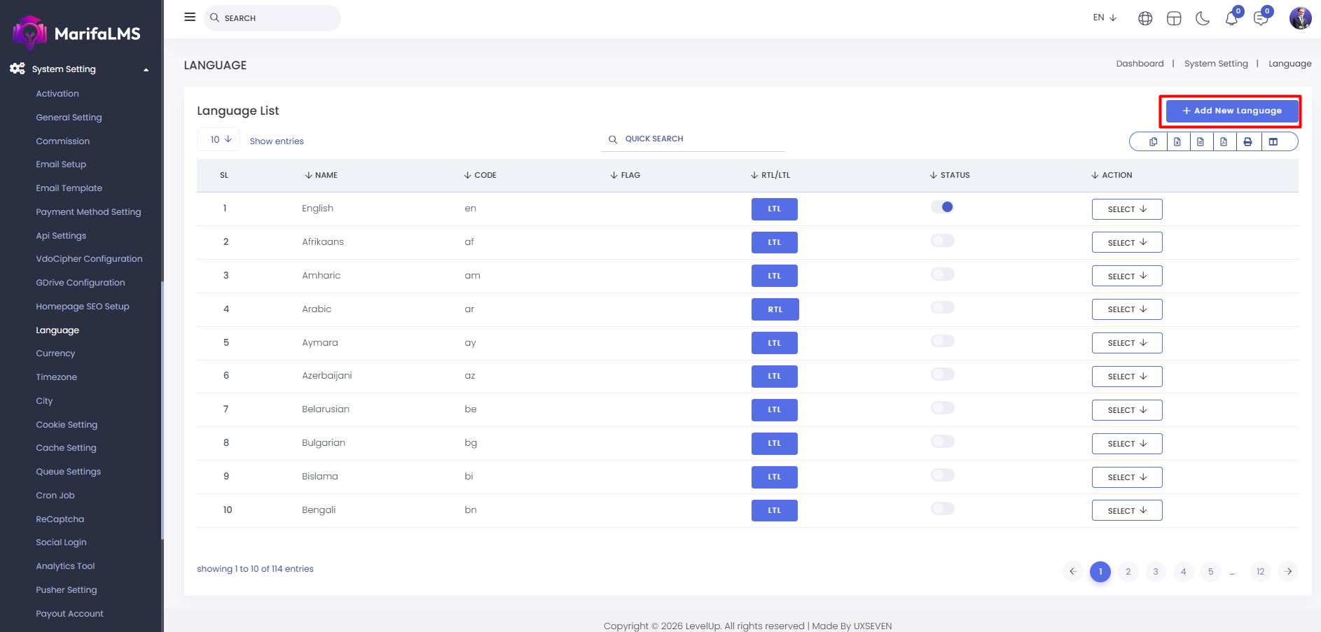1321x632 pixels.
Task: Open the chat messages icon
Action: 1261,19
